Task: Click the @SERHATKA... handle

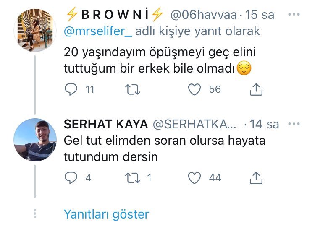Action: tap(195, 125)
